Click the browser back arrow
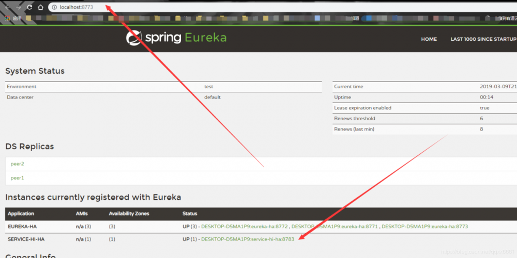This screenshot has width=517, height=258. [8, 7]
